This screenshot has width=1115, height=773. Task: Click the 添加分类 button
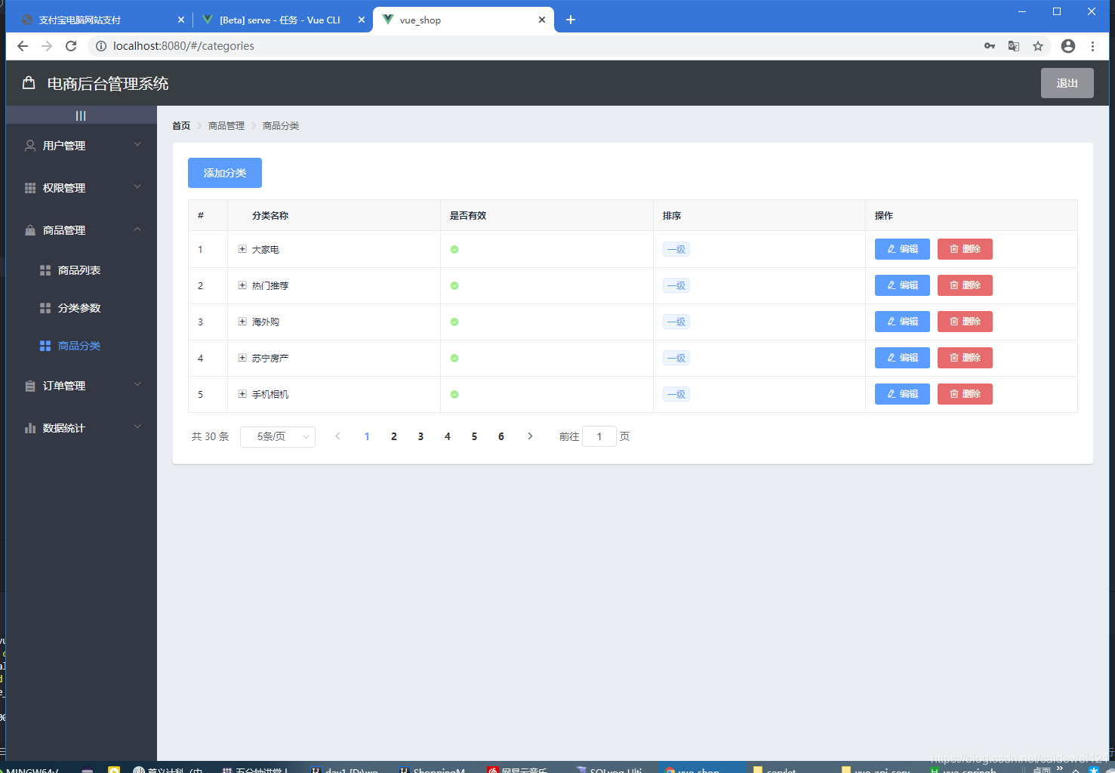click(225, 173)
